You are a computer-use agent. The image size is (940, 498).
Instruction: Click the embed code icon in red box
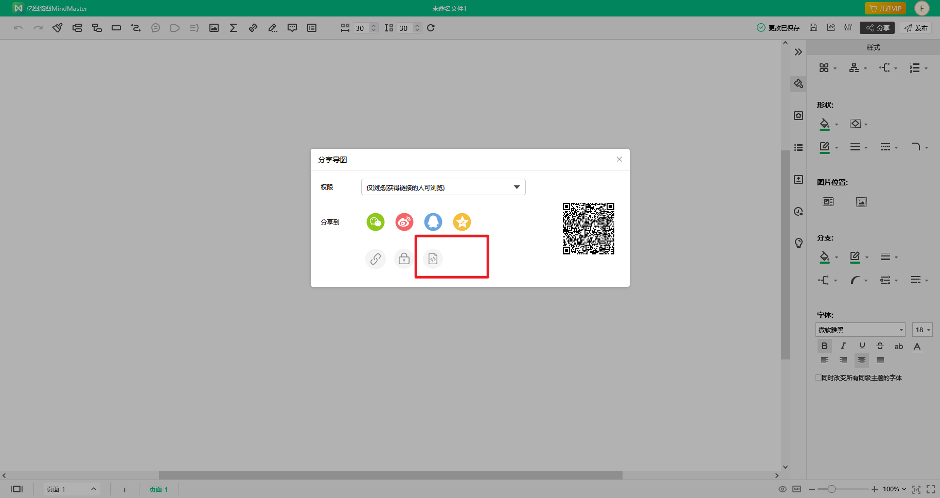point(432,259)
